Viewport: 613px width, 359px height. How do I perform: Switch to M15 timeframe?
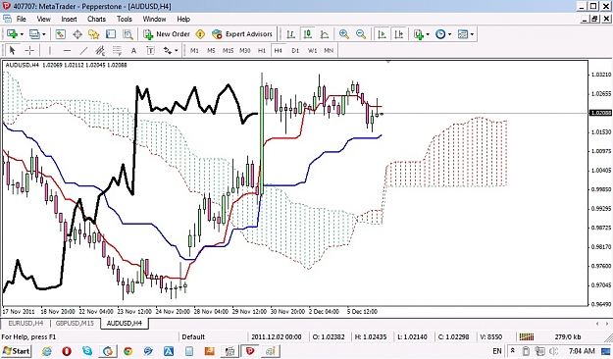tap(228, 50)
